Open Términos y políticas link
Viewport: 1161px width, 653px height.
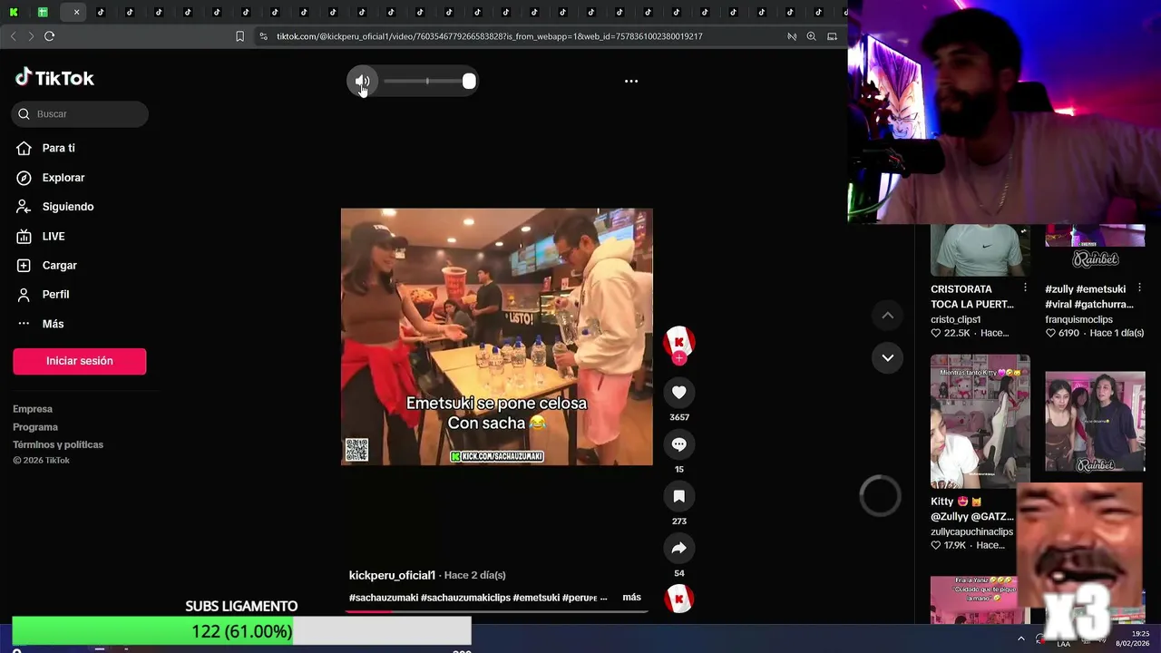pyautogui.click(x=58, y=444)
